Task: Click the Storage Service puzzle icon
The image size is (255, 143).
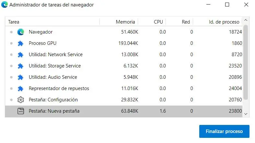Action: point(21,66)
